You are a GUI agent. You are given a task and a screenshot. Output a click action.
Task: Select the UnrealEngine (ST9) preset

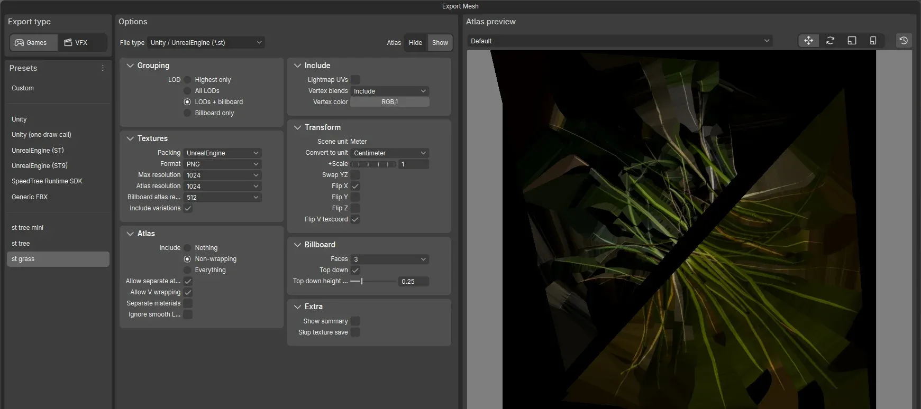coord(40,166)
